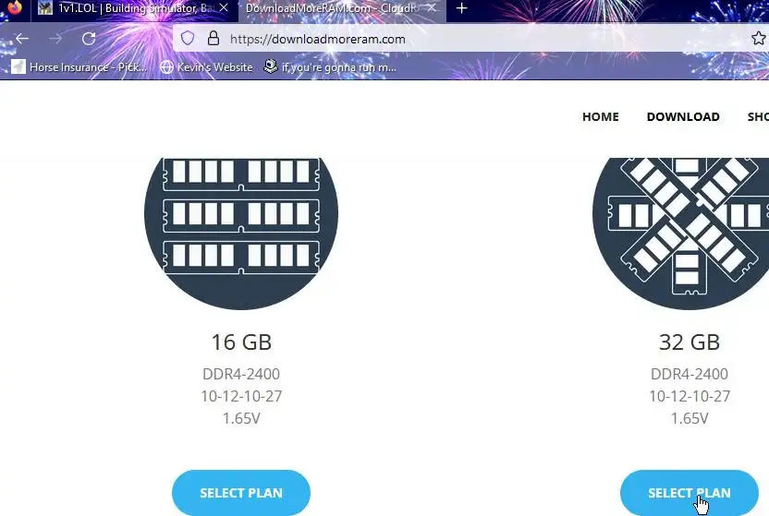This screenshot has height=516, width=769.
Task: Reload the page with the refresh icon
Action: point(89,39)
